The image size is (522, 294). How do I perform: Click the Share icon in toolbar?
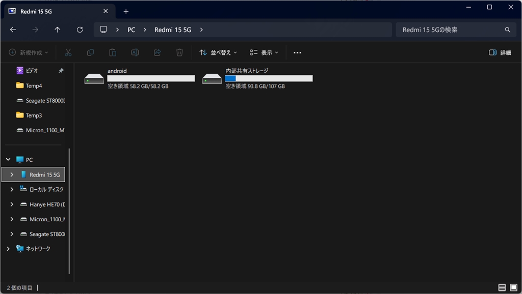(x=157, y=52)
